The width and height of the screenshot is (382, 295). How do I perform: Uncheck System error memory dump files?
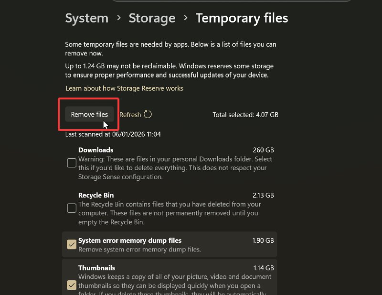[x=72, y=245]
